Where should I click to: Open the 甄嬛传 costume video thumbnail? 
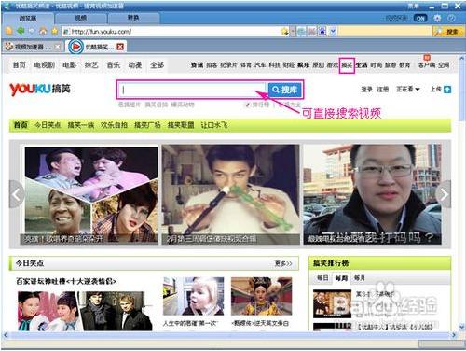pos(261,296)
